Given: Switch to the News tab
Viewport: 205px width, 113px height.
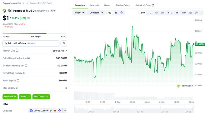Looking at the screenshot, I should coord(107,5).
